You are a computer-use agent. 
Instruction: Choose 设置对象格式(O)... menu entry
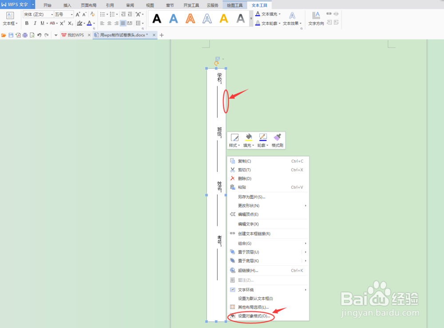point(268,316)
